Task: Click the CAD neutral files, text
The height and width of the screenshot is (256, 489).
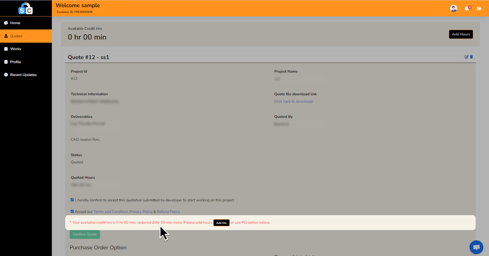Action: 86,140
